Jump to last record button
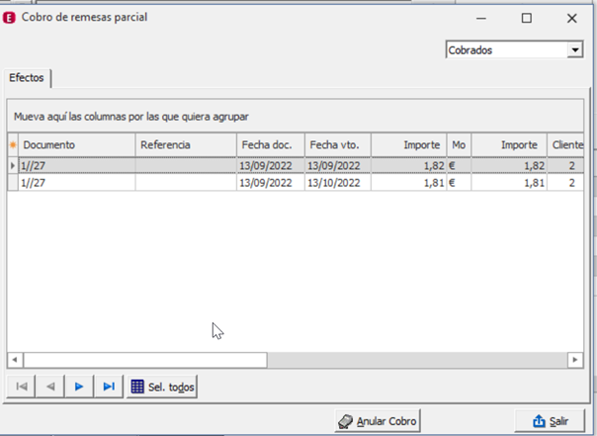 tap(109, 387)
